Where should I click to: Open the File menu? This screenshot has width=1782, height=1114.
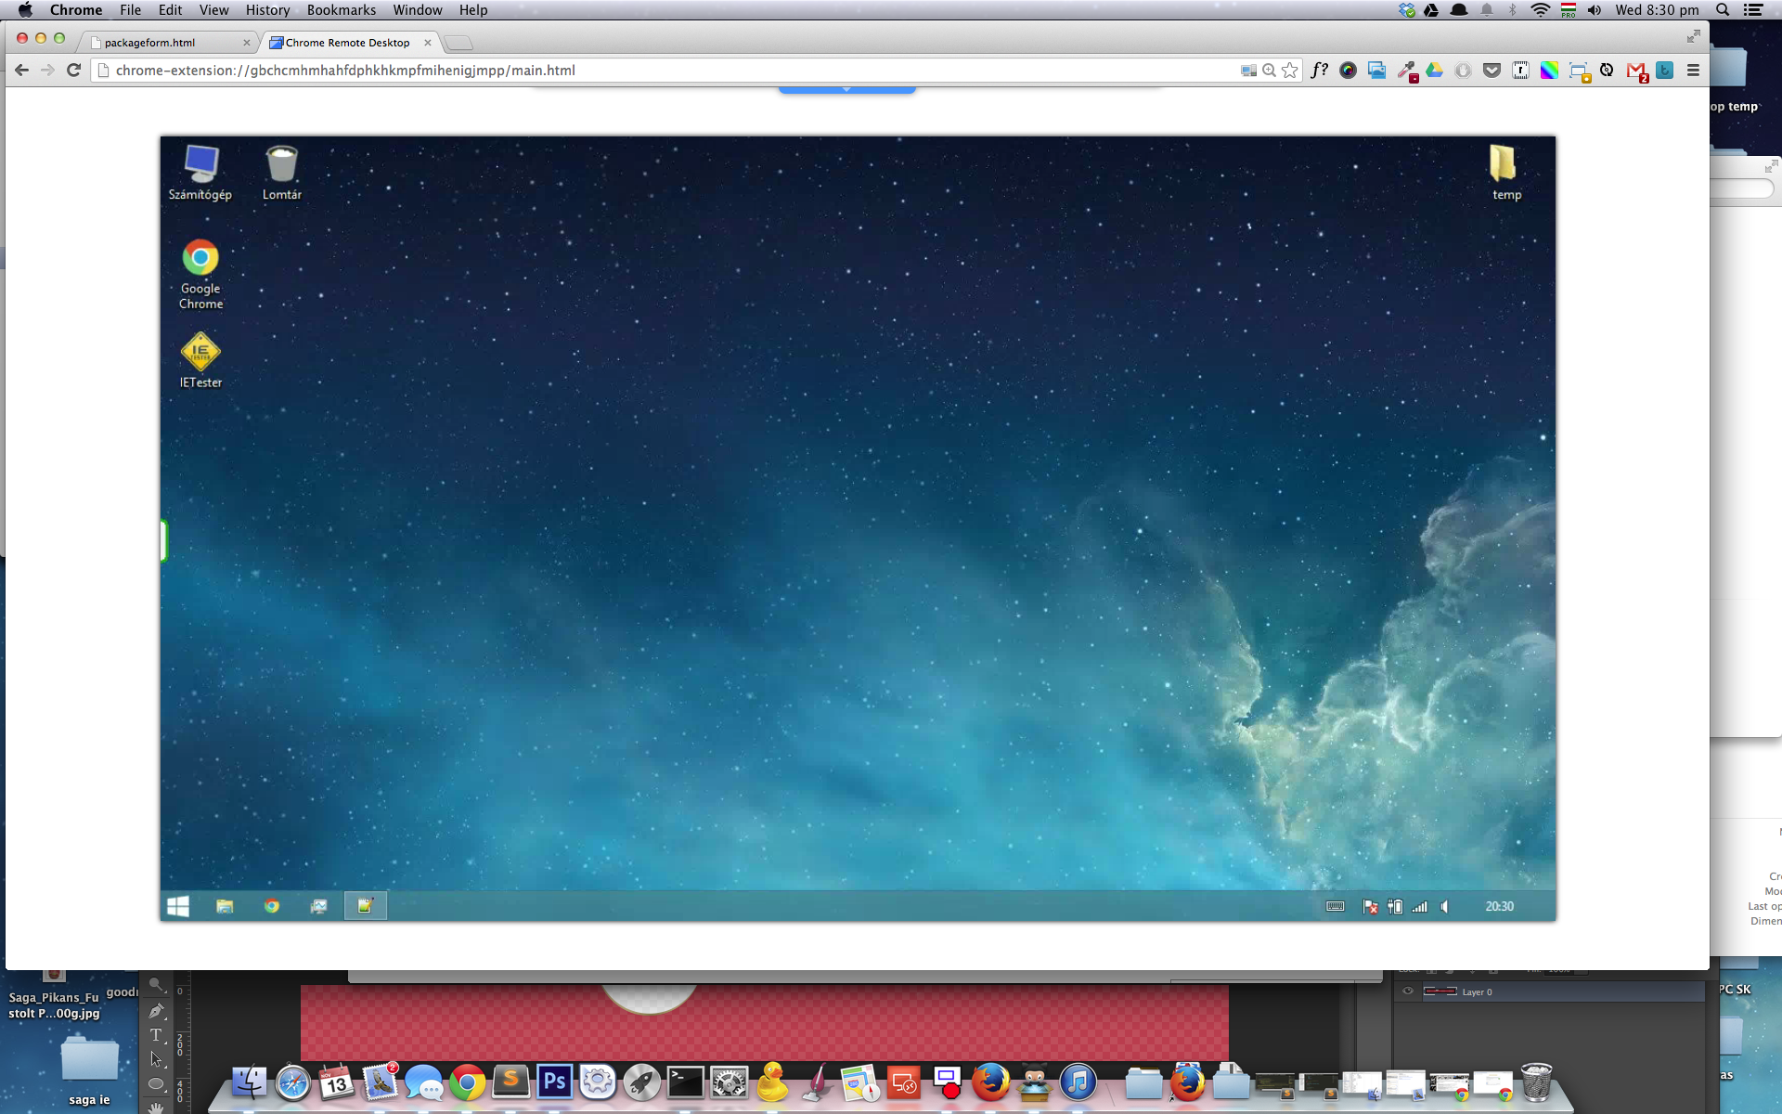[130, 10]
